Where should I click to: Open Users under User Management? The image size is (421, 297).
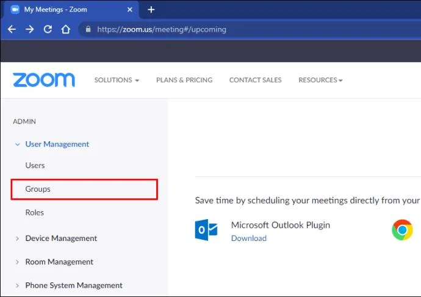(x=35, y=166)
